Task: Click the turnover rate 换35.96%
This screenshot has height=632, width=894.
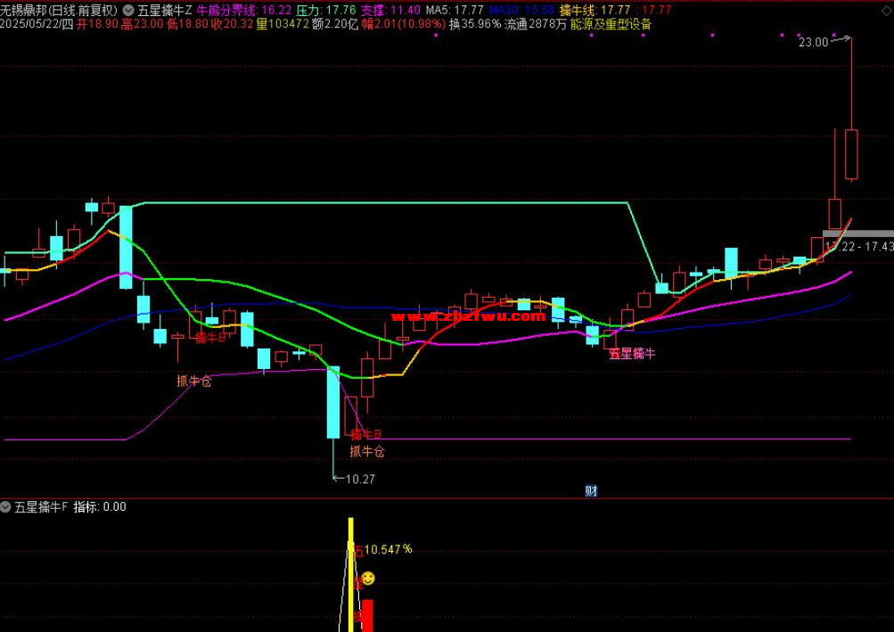Action: click(x=475, y=25)
